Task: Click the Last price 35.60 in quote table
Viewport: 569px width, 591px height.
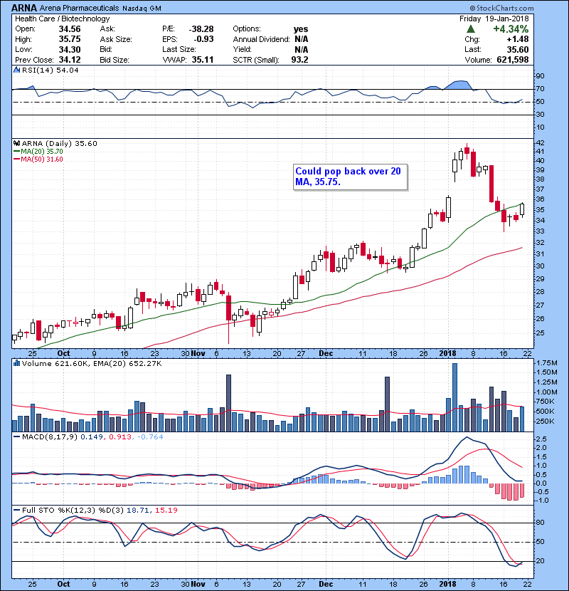Action: pyautogui.click(x=518, y=49)
